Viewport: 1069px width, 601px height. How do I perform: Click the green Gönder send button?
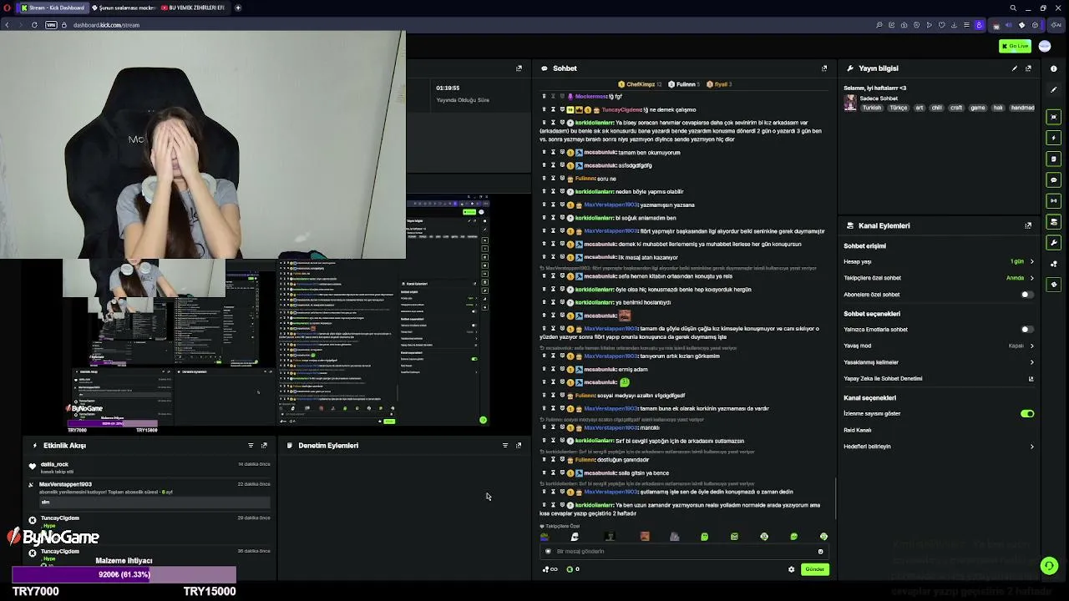tap(814, 569)
